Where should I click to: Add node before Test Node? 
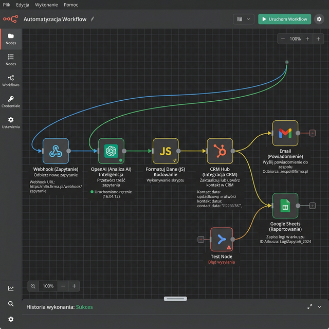(x=201, y=239)
